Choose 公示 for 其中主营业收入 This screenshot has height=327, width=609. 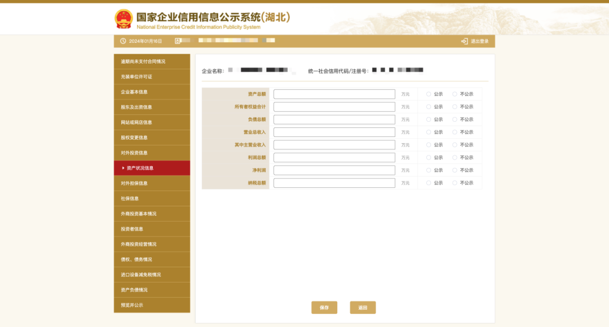click(429, 145)
